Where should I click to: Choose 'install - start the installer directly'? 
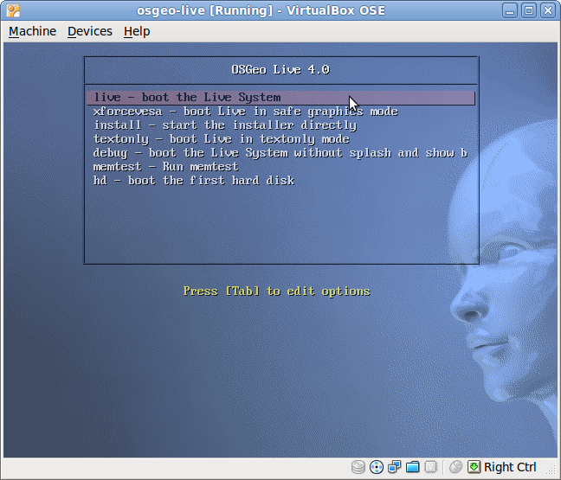tap(224, 125)
